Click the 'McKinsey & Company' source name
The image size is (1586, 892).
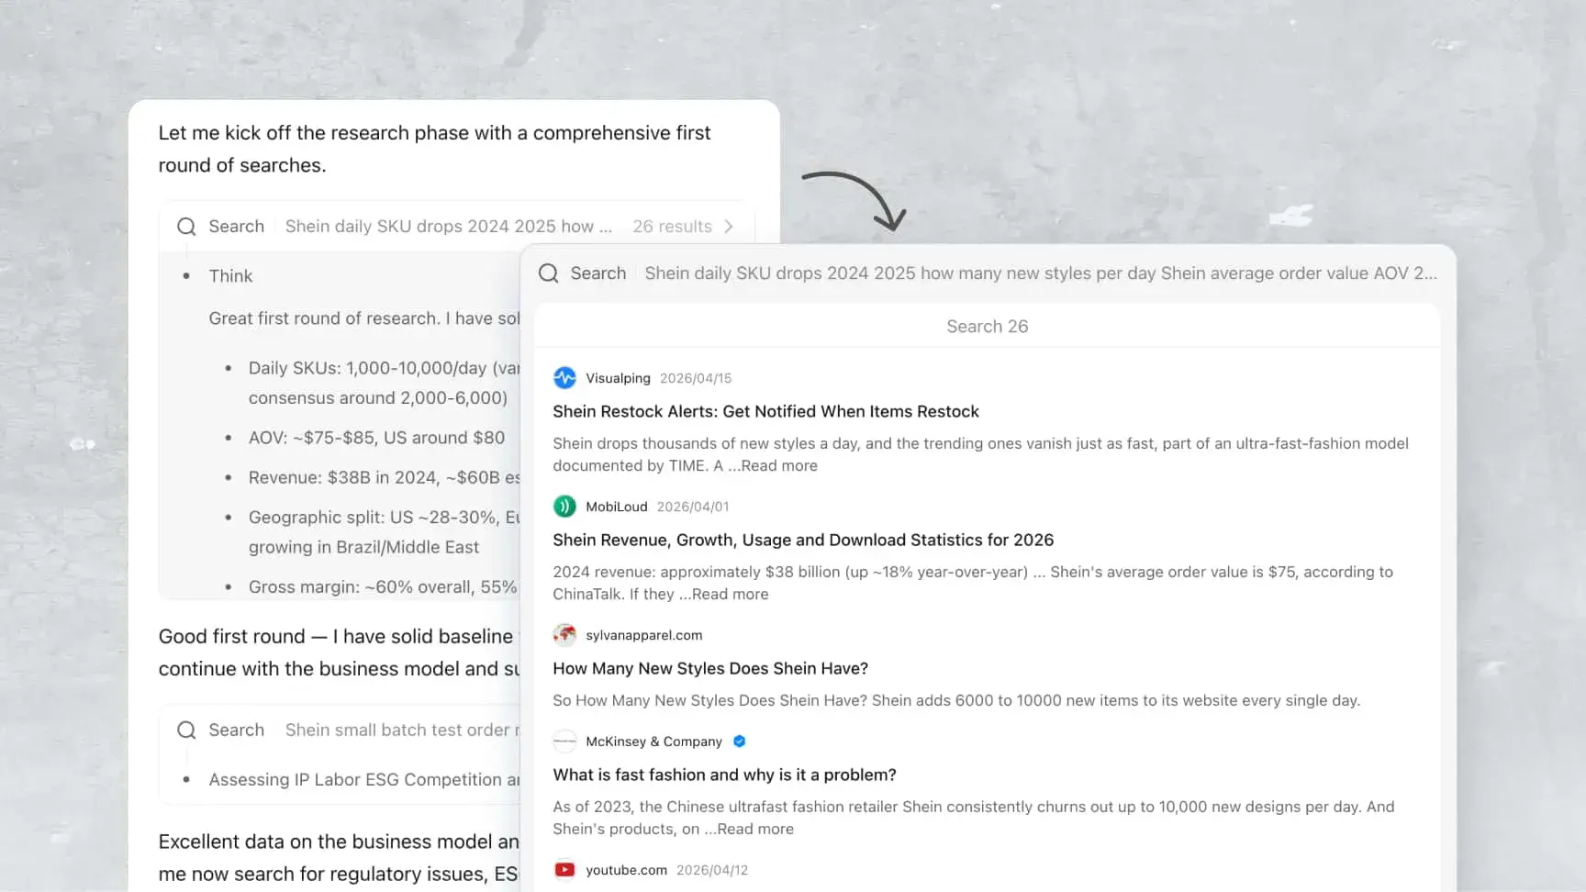[x=653, y=741]
